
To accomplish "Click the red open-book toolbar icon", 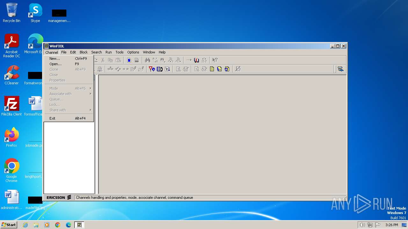I will (196, 60).
